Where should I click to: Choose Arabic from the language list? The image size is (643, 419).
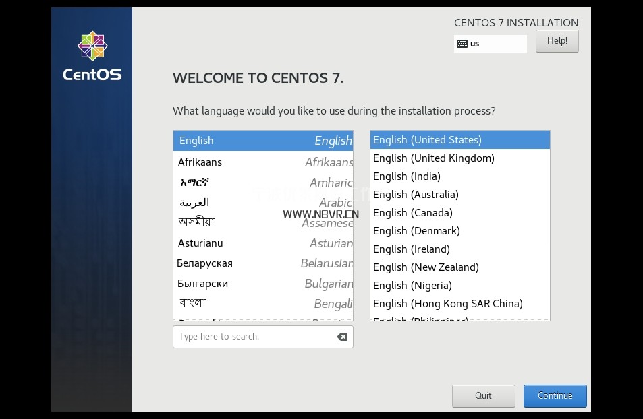click(x=262, y=203)
